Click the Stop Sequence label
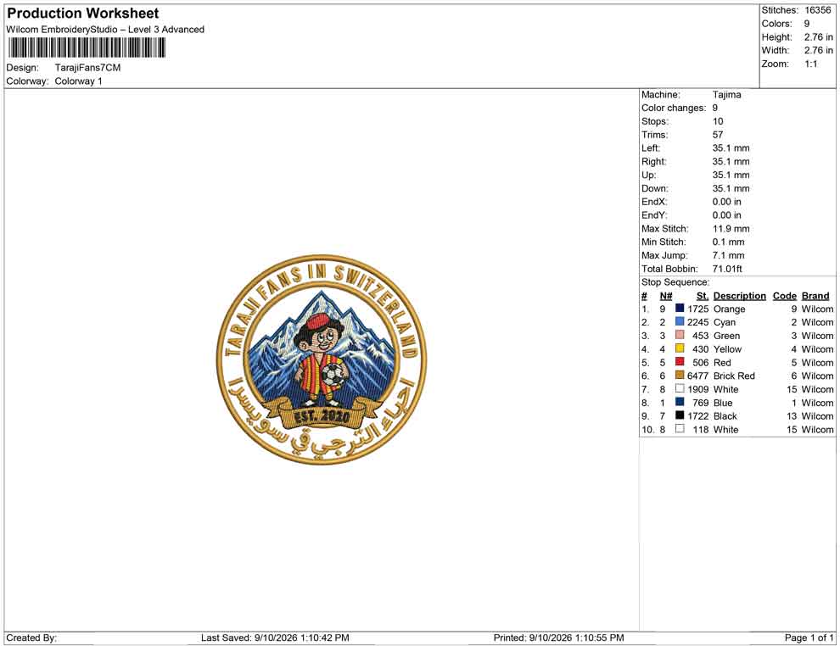This screenshot has width=840, height=646. tap(675, 282)
